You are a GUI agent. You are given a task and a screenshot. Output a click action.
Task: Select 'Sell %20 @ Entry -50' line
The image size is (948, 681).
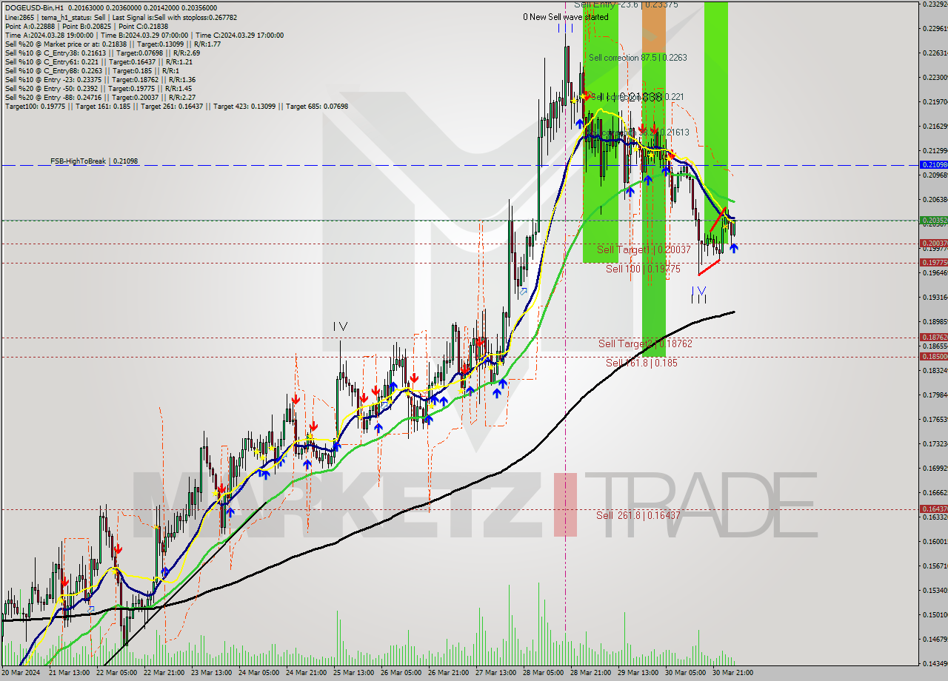pyautogui.click(x=100, y=88)
